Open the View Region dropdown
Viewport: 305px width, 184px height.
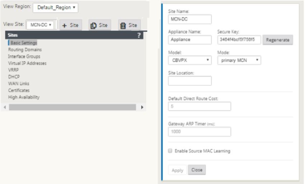55,8
